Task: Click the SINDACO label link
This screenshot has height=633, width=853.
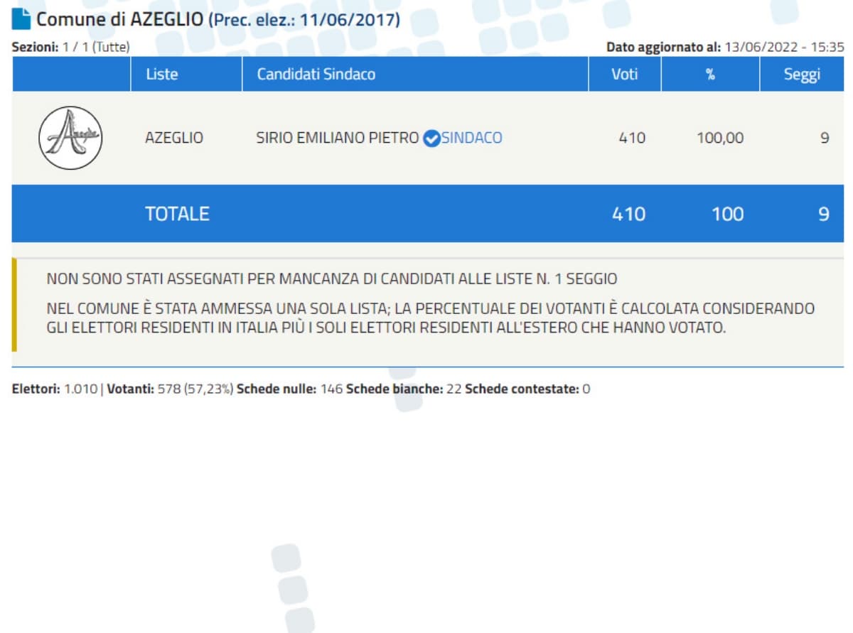Action: pos(471,138)
